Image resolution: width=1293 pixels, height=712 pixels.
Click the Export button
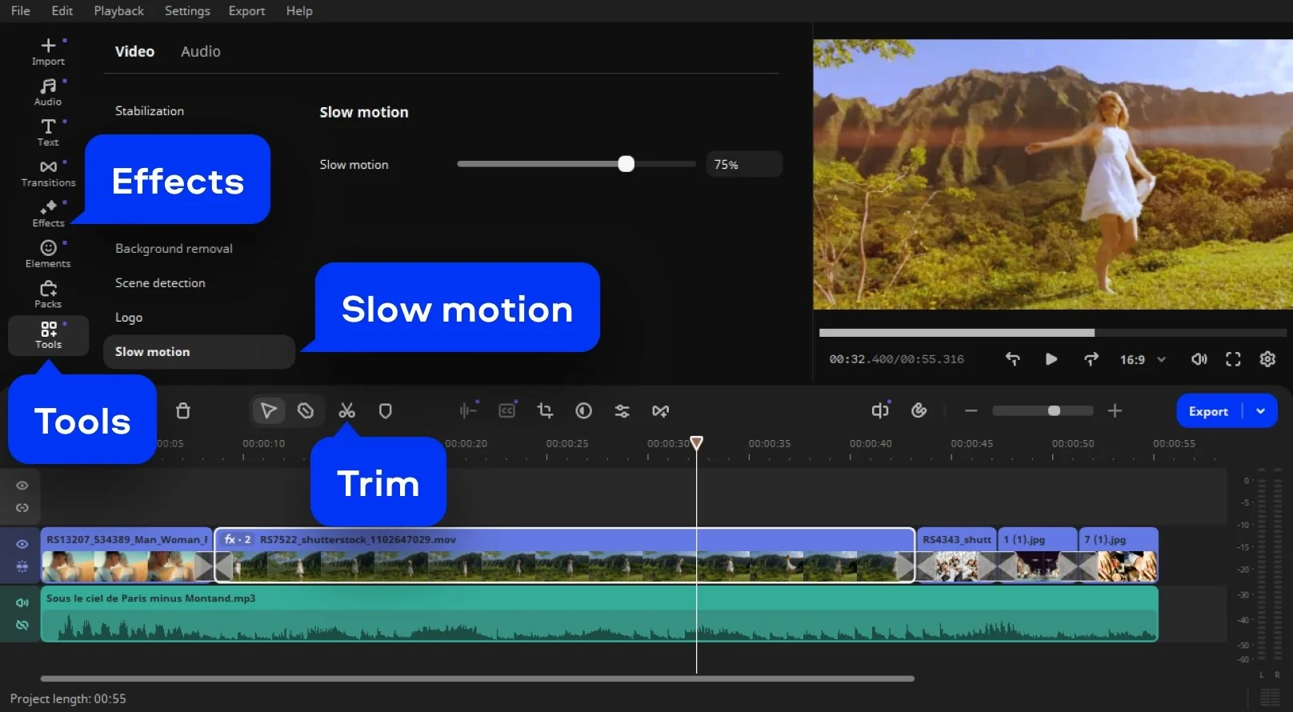[1207, 411]
